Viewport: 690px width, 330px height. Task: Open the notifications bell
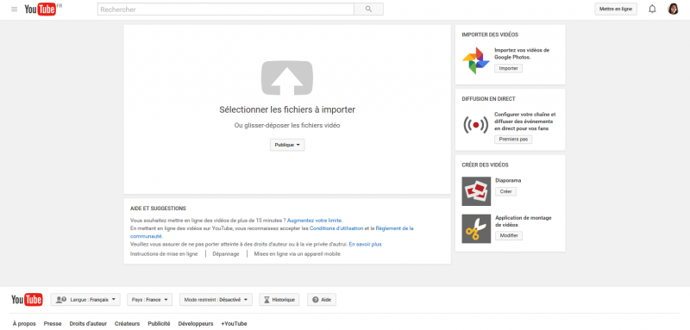[652, 9]
